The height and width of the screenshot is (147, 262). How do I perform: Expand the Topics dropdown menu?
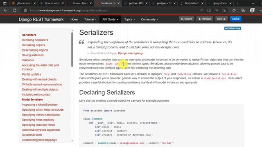coord(129,19)
